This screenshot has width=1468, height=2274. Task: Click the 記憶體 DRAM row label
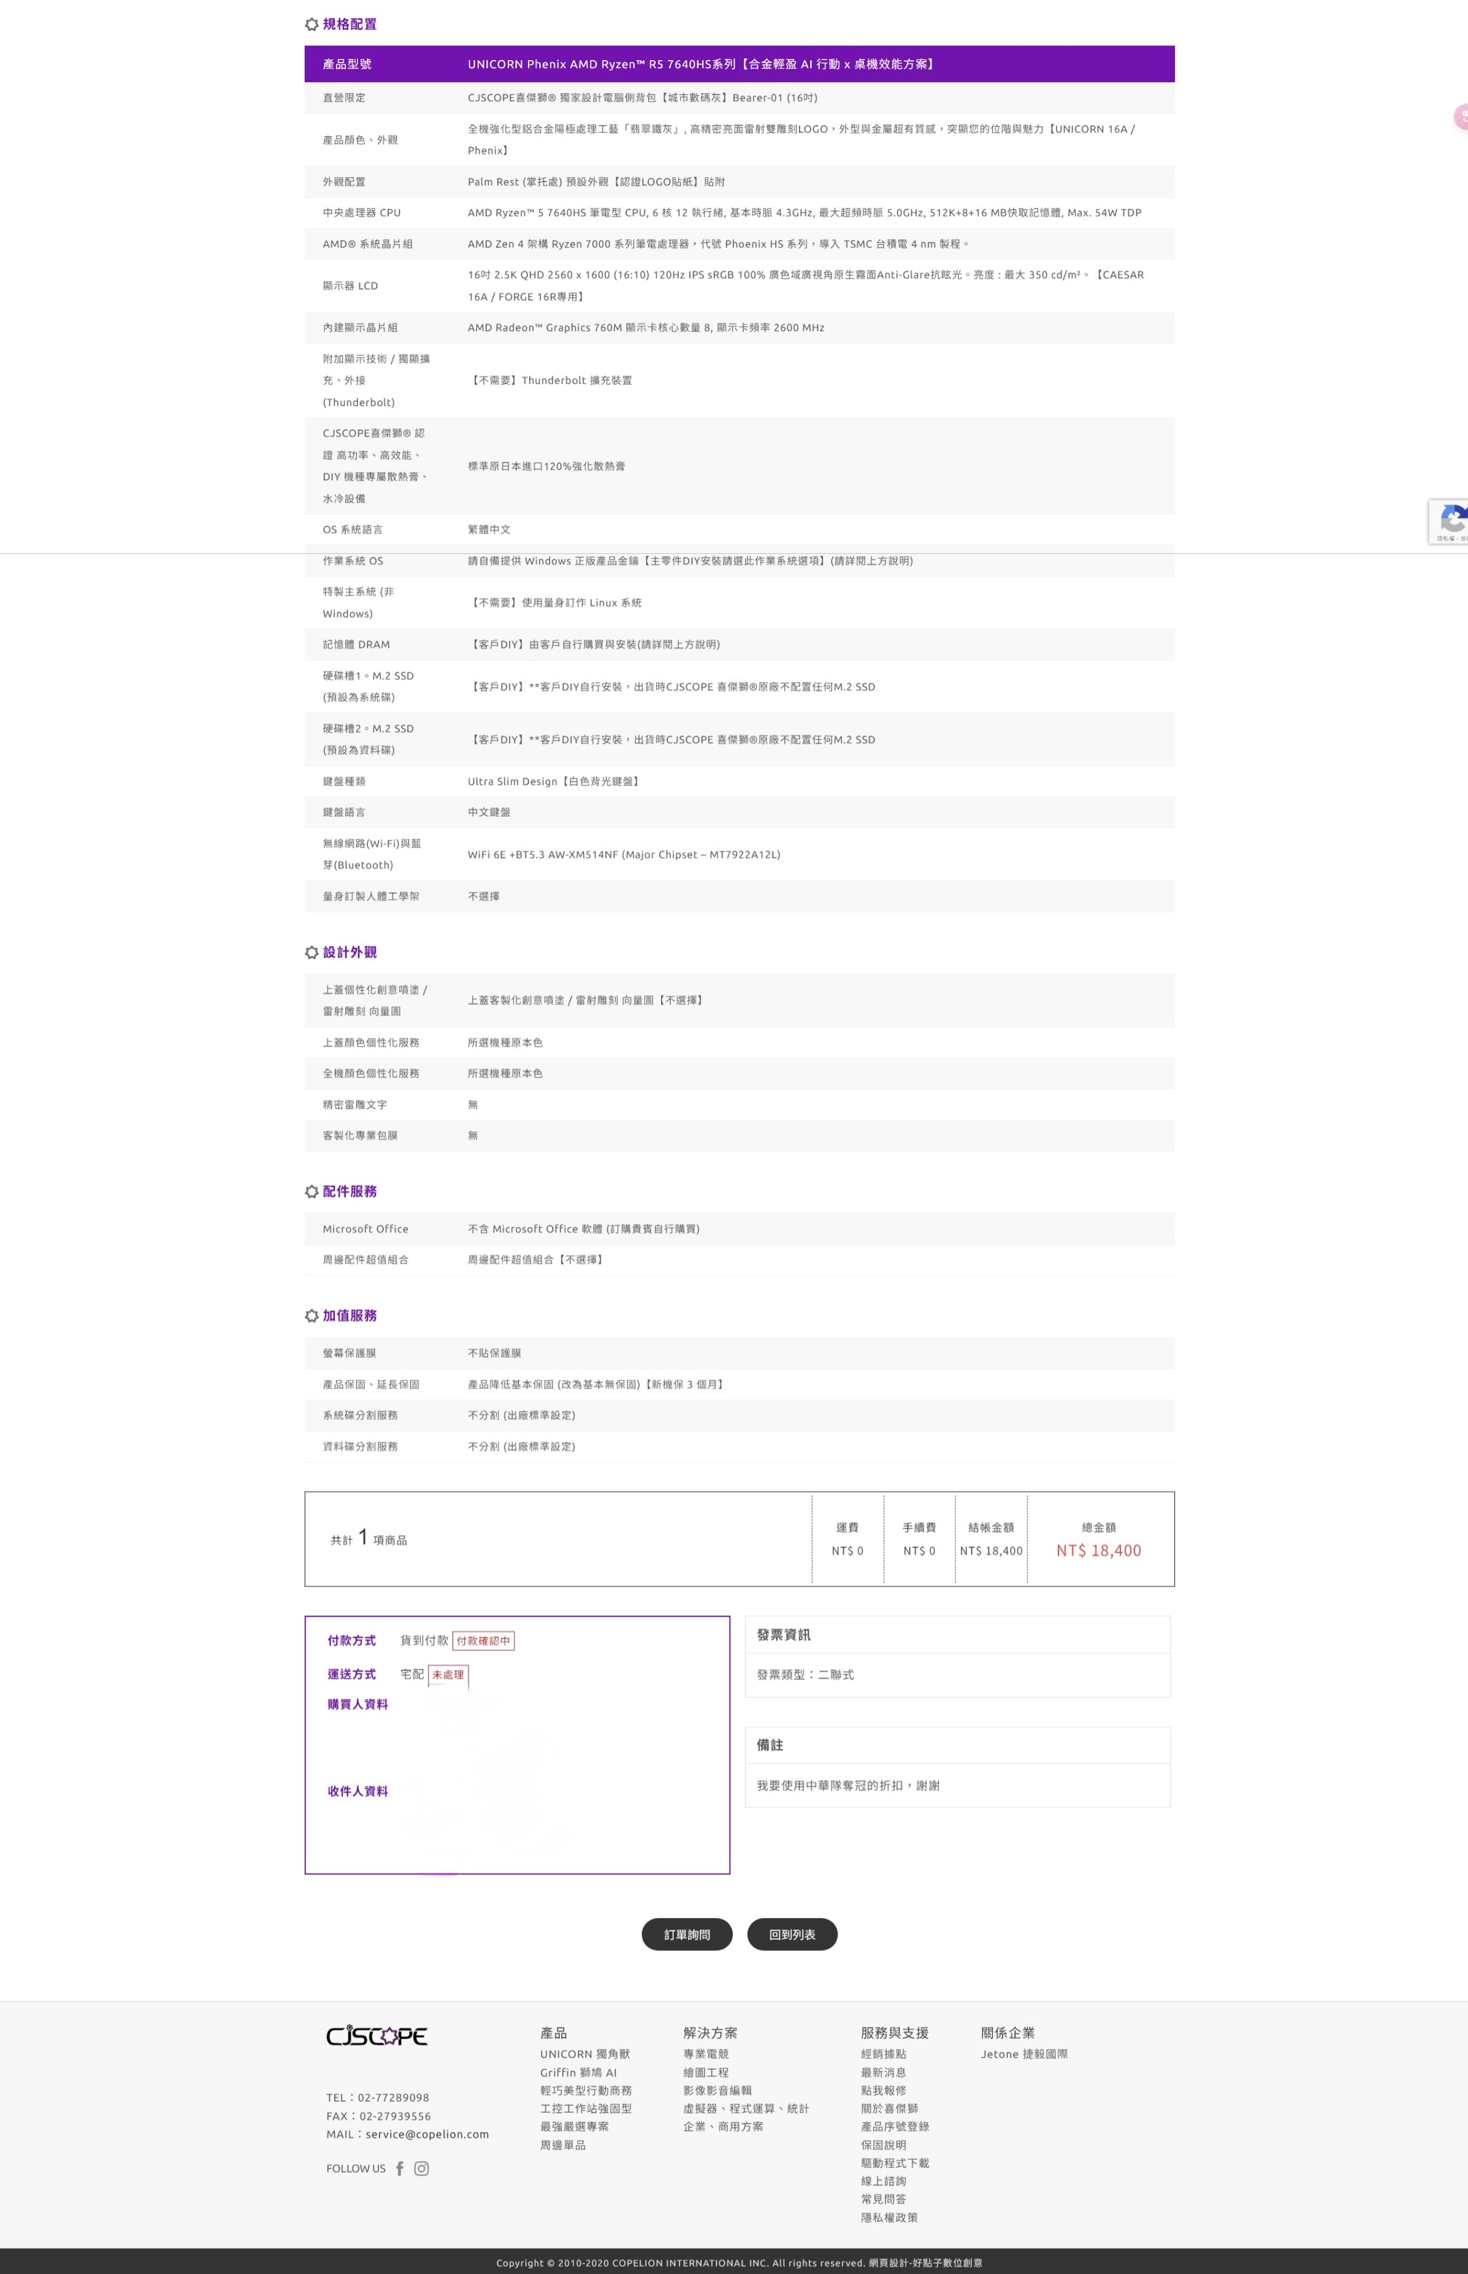(356, 645)
